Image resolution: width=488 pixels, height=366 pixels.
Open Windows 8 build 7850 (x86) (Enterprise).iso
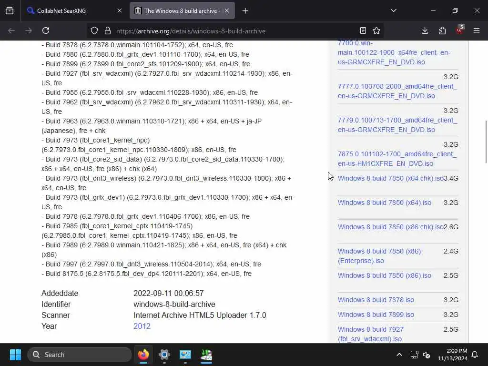point(379,256)
